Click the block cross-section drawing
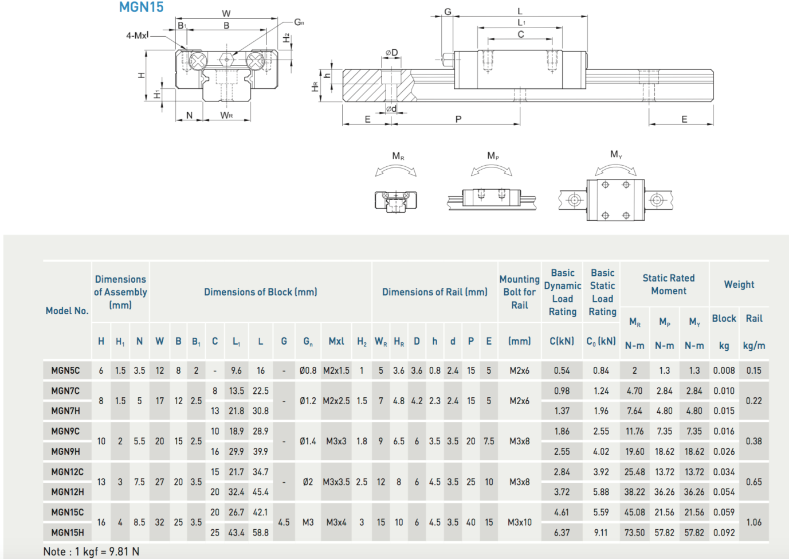This screenshot has width=789, height=559. coord(226,76)
